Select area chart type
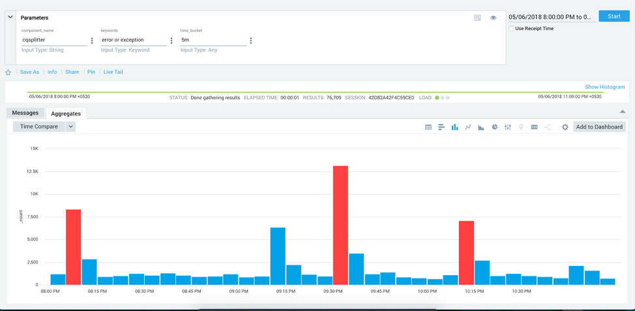Image resolution: width=635 pixels, height=311 pixels. tap(481, 126)
